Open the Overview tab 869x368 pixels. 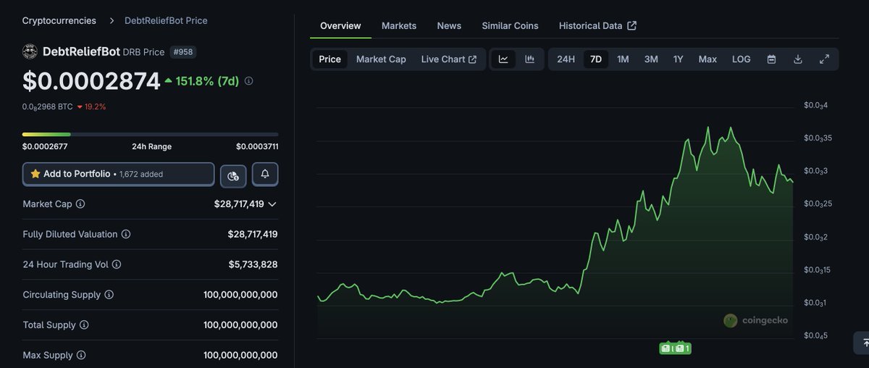[340, 25]
